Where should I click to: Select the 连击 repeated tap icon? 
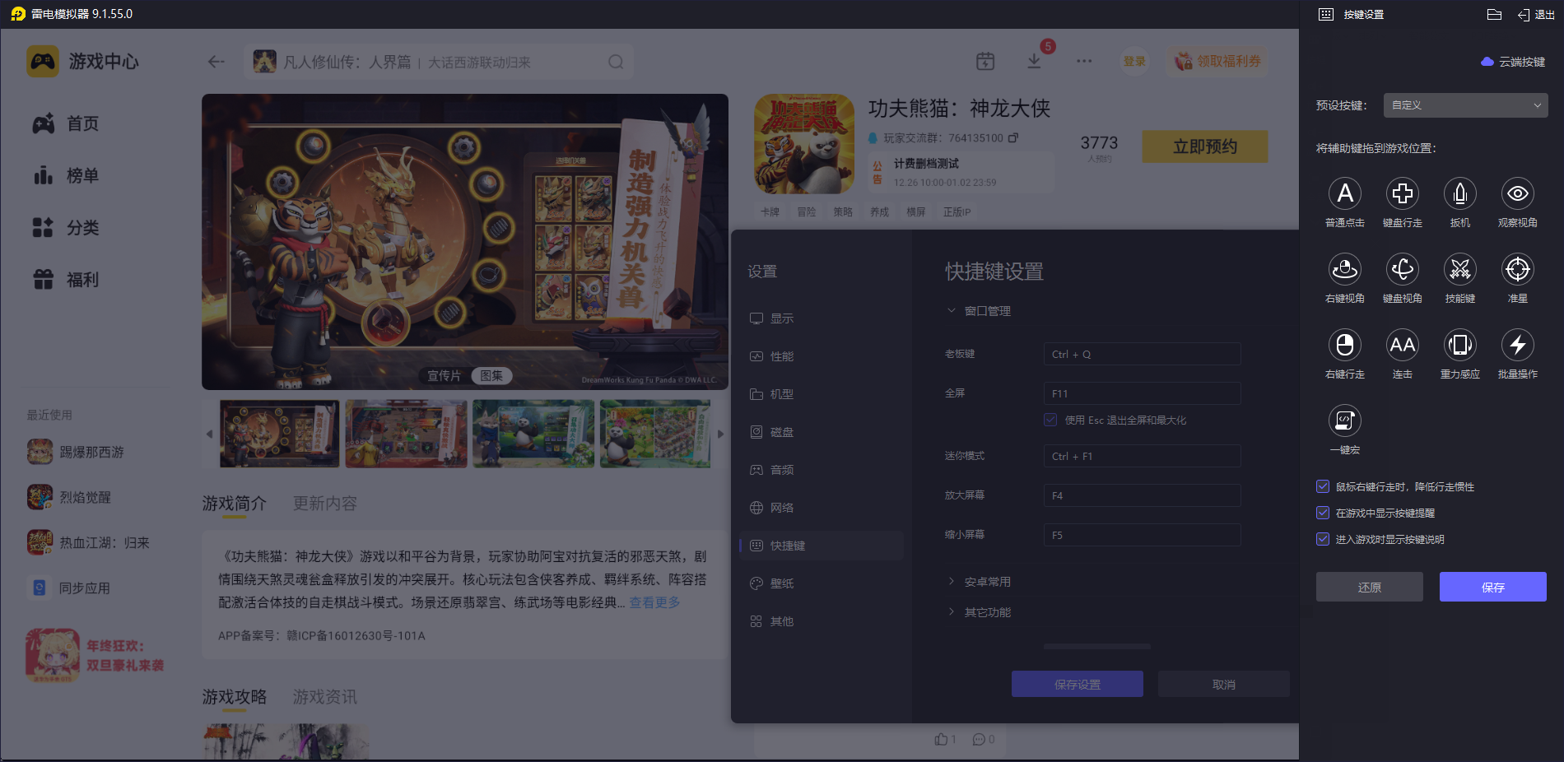[1402, 345]
